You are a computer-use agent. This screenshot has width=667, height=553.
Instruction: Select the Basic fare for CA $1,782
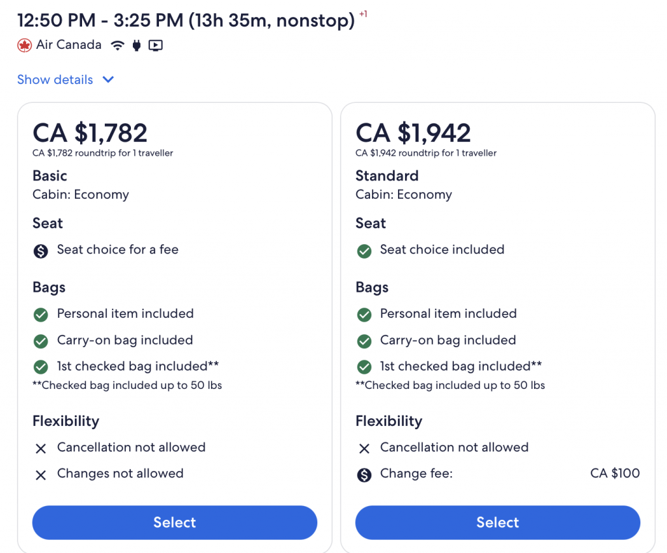point(175,522)
